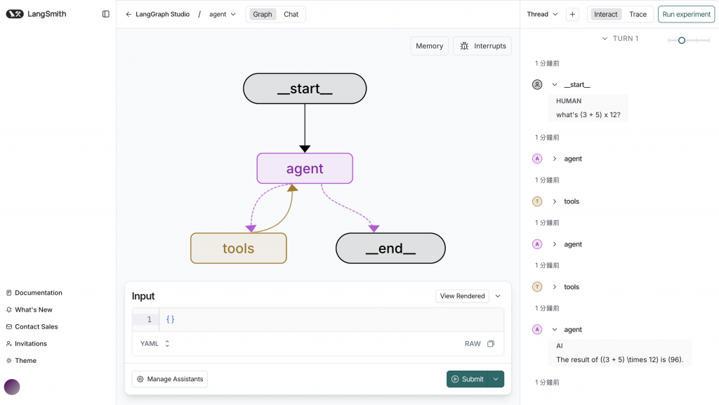The image size is (719, 405).
Task: Open Invitations in sidebar
Action: [x=27, y=344]
